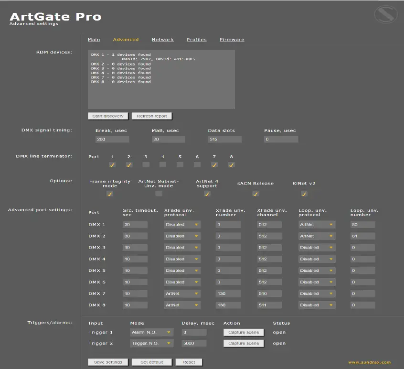Open Trigger 2 Mode dropdown
The image size is (404, 369).
[151, 343]
